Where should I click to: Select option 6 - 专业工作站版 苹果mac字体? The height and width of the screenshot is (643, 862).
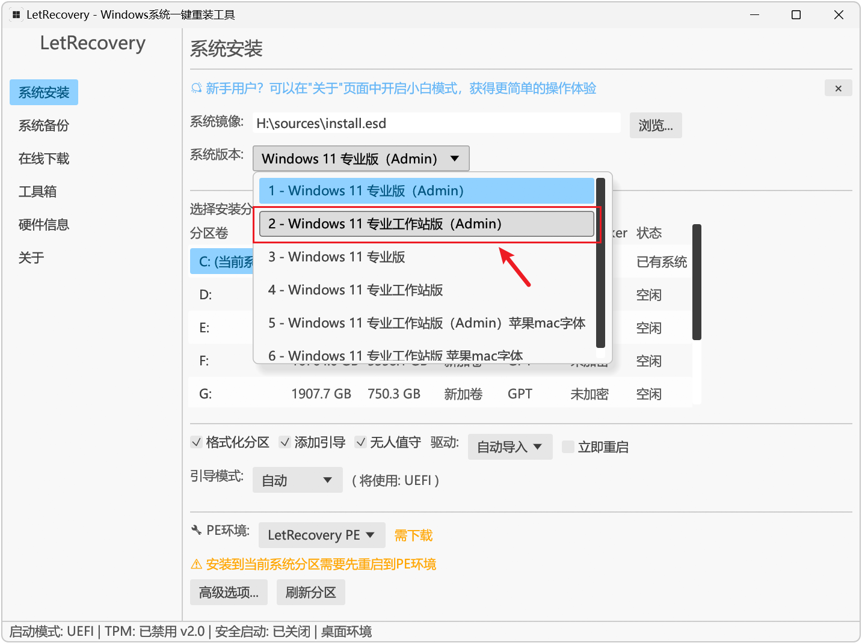[x=426, y=355]
